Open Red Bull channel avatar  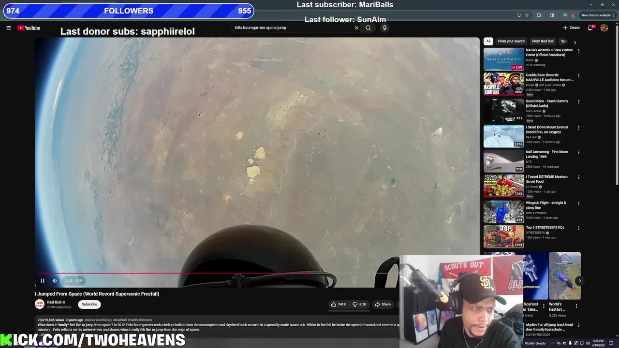coord(40,304)
